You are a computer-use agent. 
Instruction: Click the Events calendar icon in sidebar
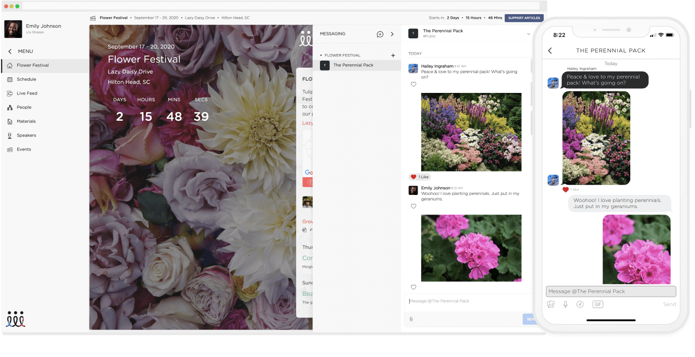(x=10, y=149)
